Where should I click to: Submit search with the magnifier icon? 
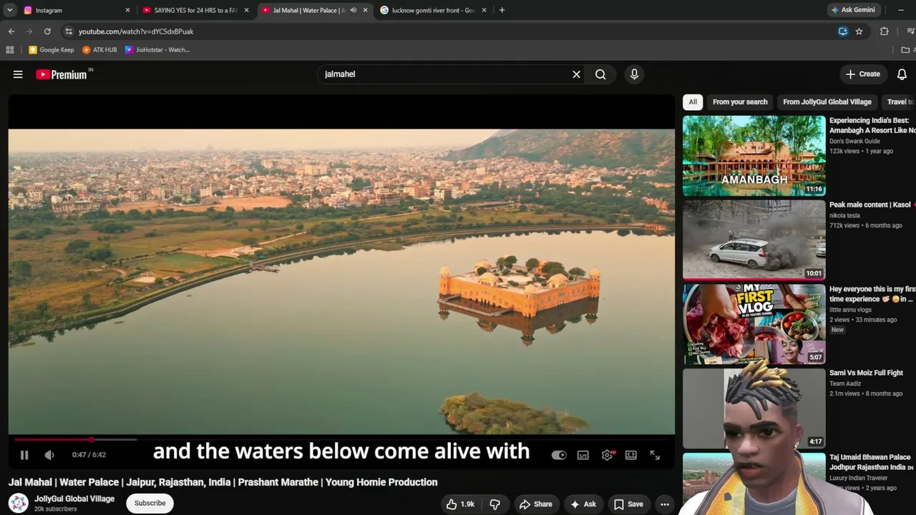[600, 74]
